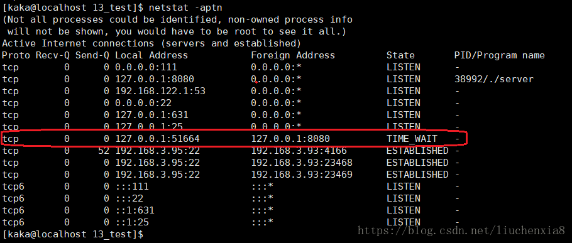This screenshot has width=572, height=243.
Task: Select local address "0.0.0.0:22"
Action: coord(143,103)
